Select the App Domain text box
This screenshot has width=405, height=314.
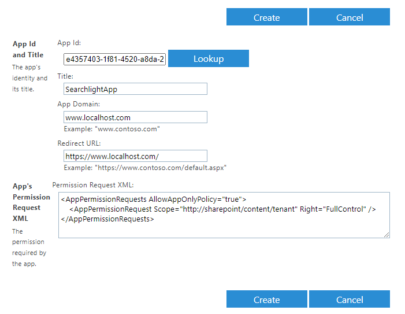coord(135,117)
